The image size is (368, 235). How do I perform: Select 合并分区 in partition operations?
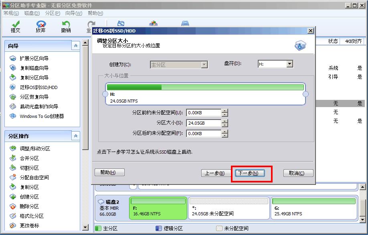click(x=30, y=158)
